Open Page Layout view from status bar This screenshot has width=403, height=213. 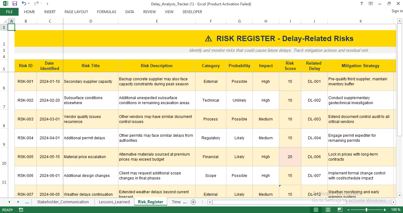coord(327,210)
